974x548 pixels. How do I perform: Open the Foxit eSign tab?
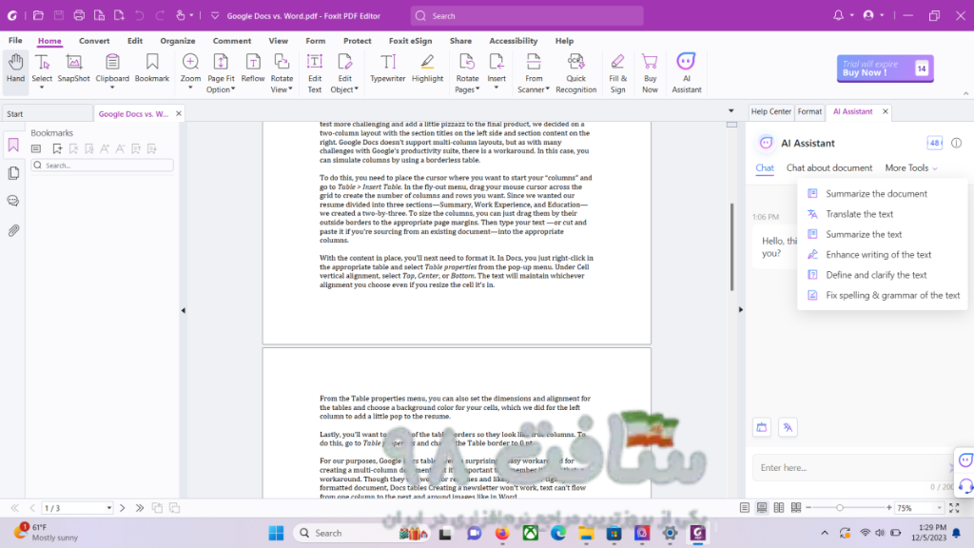[410, 41]
